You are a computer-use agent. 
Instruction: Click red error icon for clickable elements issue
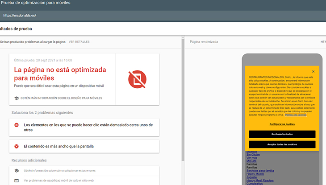17,125
